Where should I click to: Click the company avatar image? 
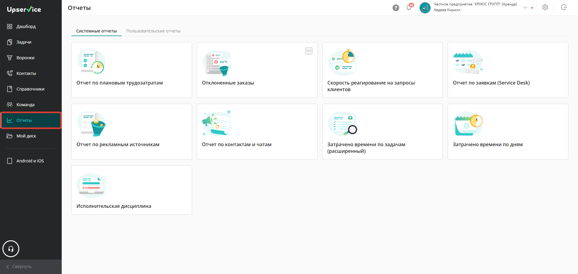tap(425, 8)
